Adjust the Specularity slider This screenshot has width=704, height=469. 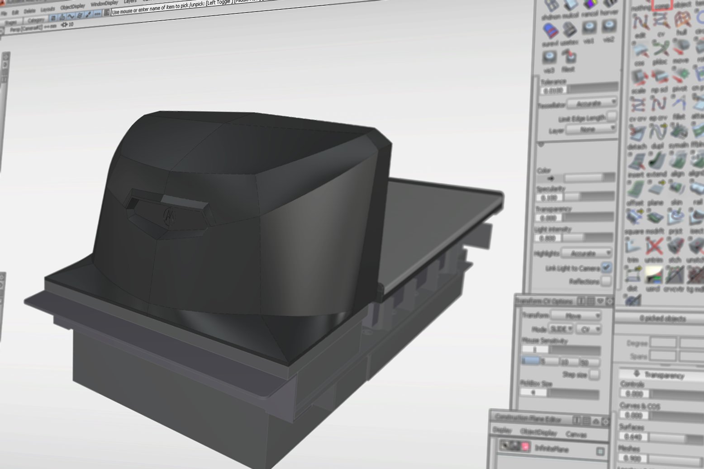(589, 197)
